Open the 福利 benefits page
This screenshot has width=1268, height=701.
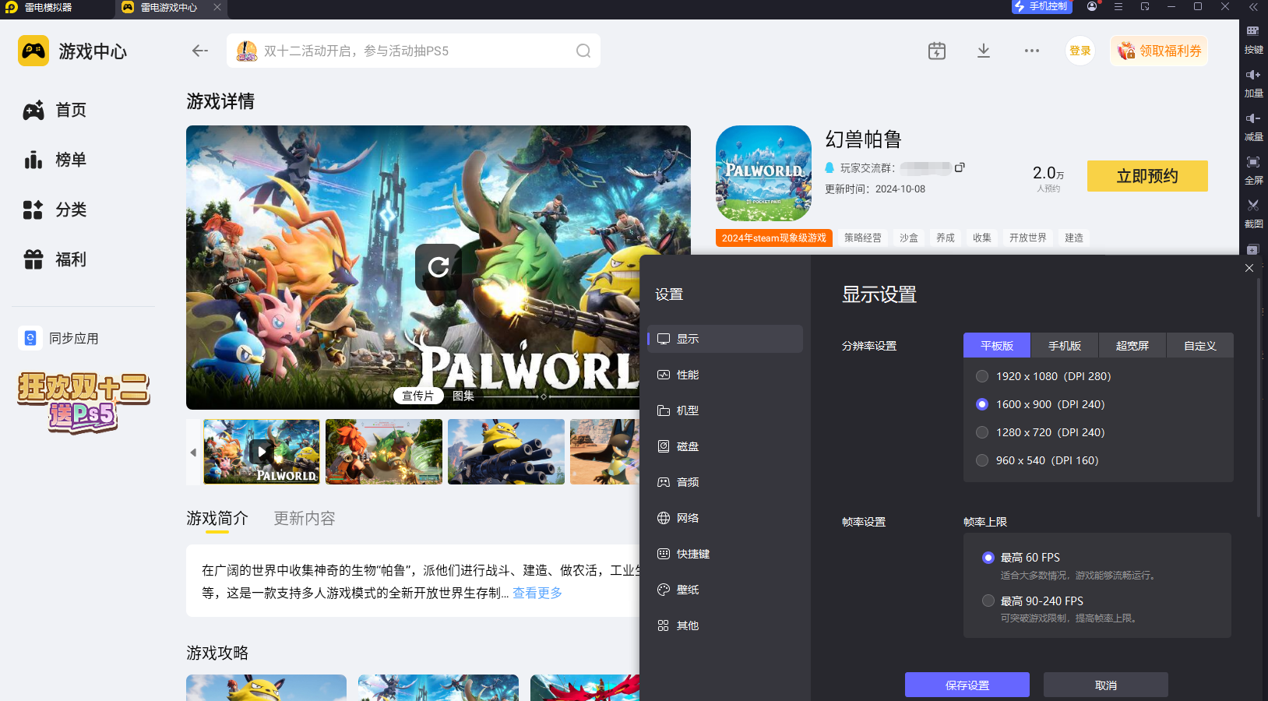(55, 259)
